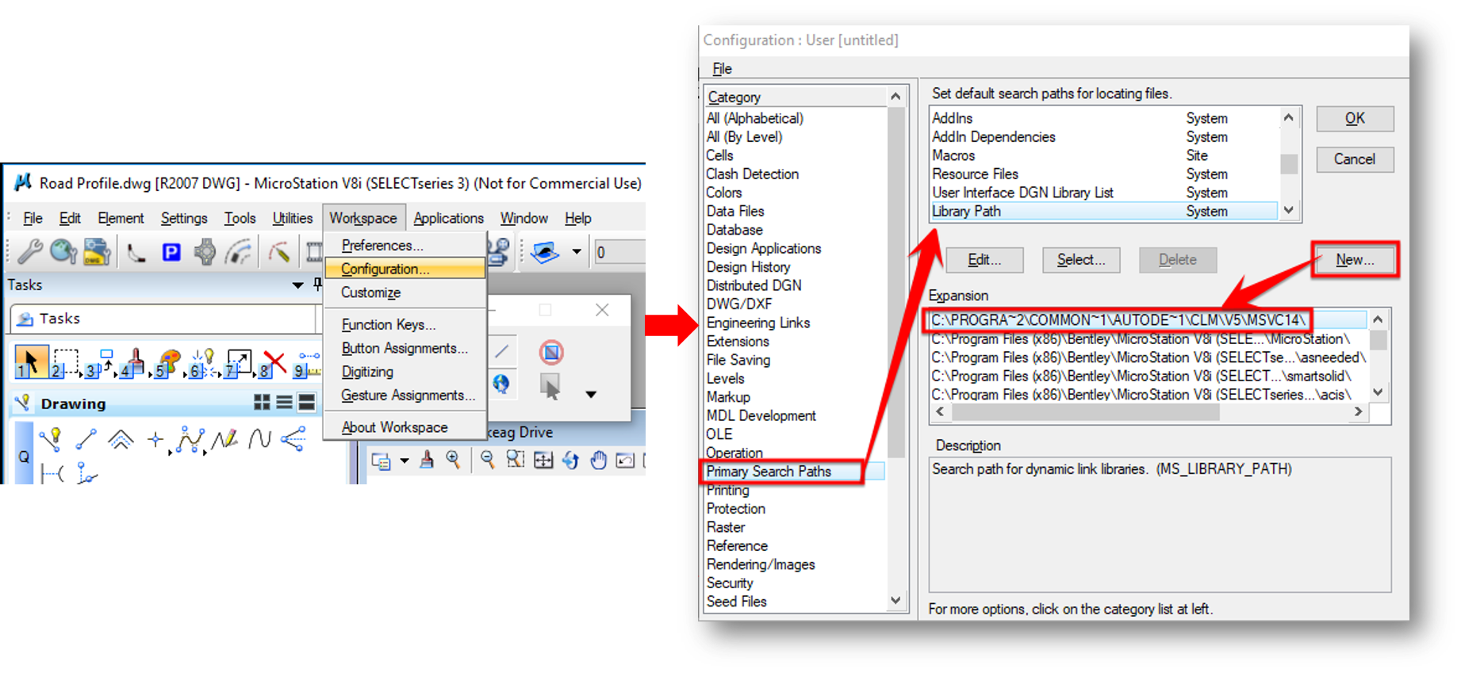
Task: Click the globe icon in small floating window
Action: pyautogui.click(x=501, y=384)
